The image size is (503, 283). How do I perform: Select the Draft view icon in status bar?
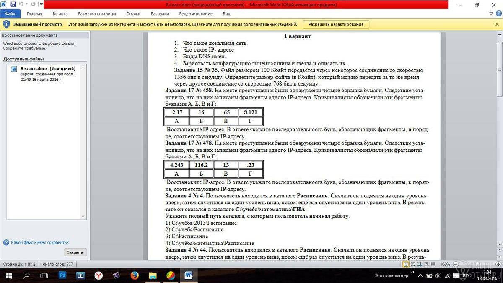(433, 264)
